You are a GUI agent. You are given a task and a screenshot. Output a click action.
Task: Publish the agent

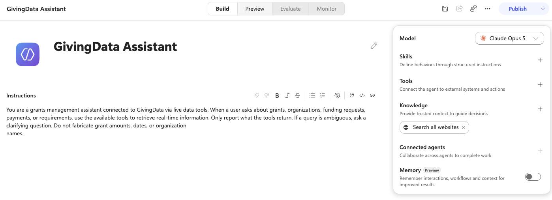[x=518, y=9]
